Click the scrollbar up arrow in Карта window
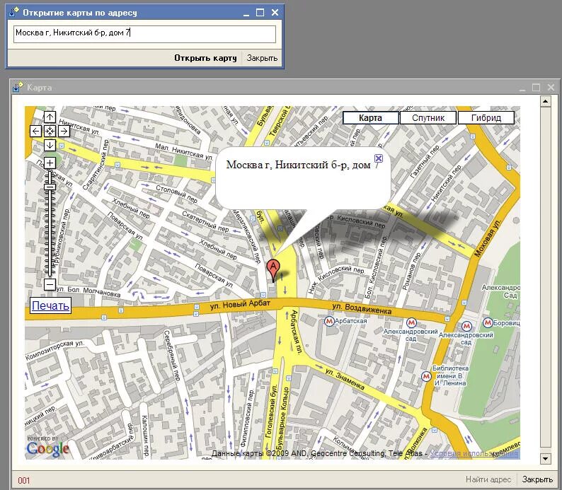The width and height of the screenshot is (562, 490). 546,101
